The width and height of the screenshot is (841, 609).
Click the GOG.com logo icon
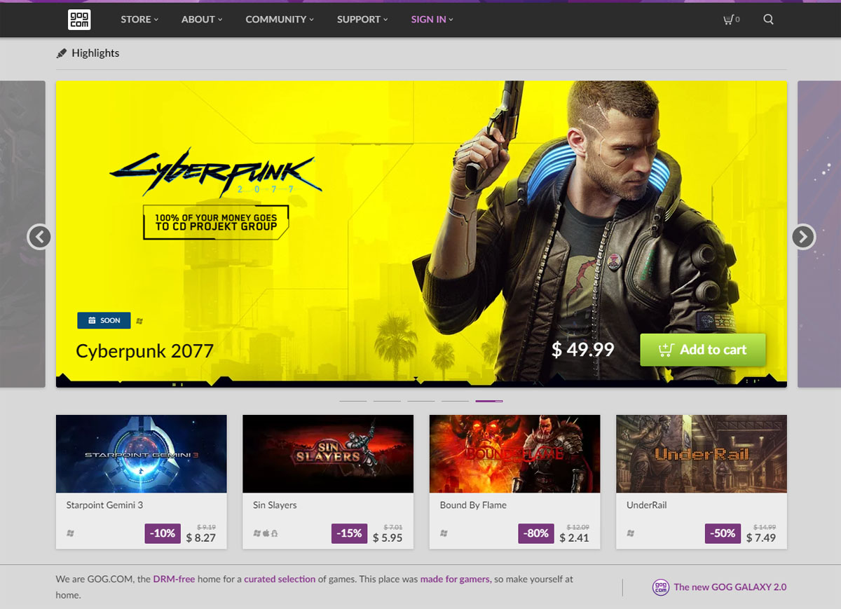pos(79,20)
